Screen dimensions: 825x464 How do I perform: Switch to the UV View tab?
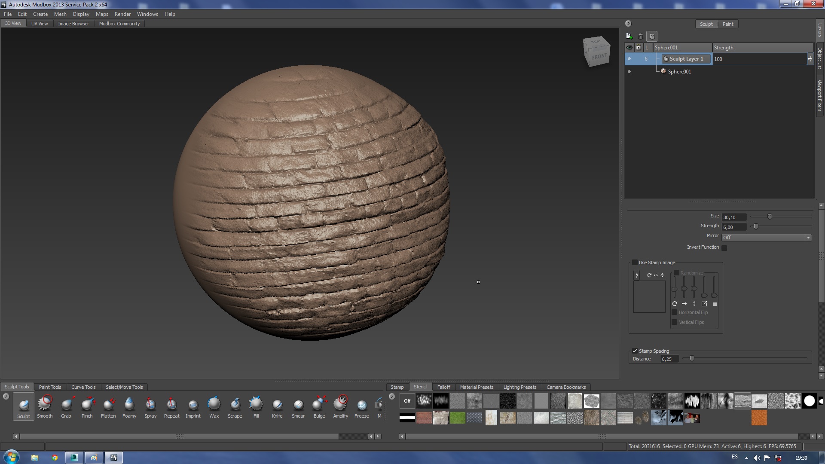click(40, 24)
